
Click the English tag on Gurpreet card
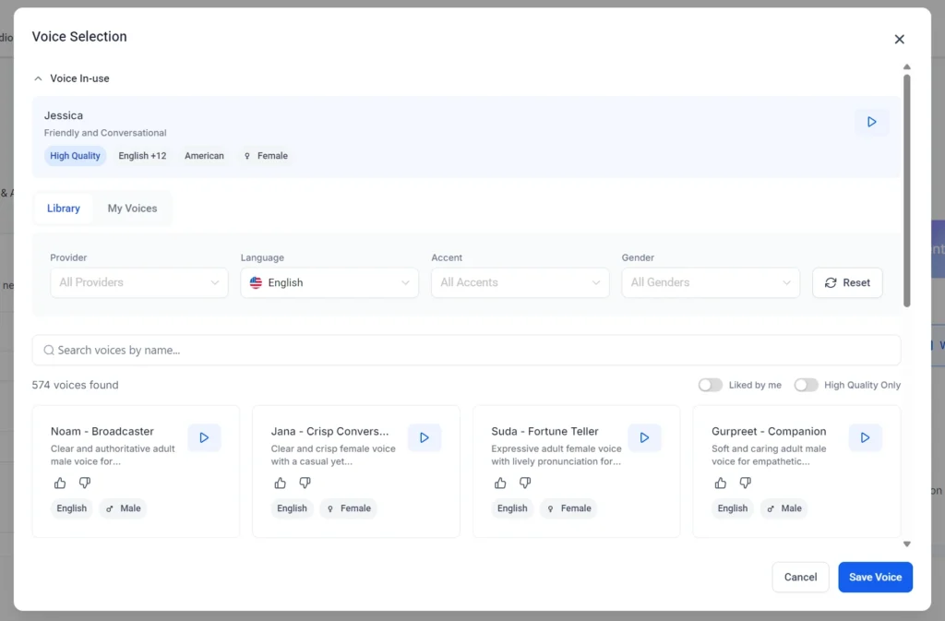732,508
